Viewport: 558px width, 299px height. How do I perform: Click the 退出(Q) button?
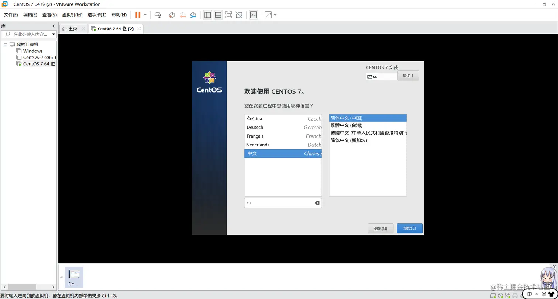[380, 229]
